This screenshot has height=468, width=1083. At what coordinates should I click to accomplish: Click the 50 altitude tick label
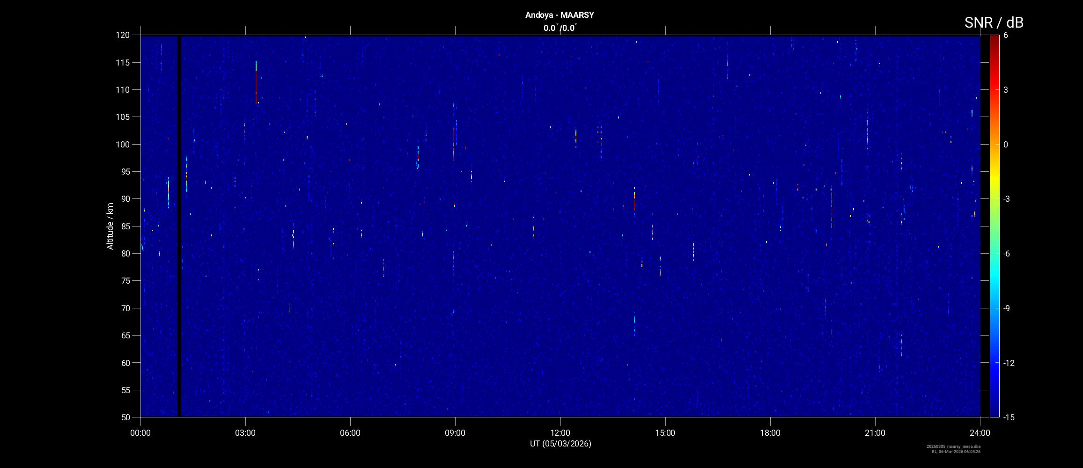[125, 417]
